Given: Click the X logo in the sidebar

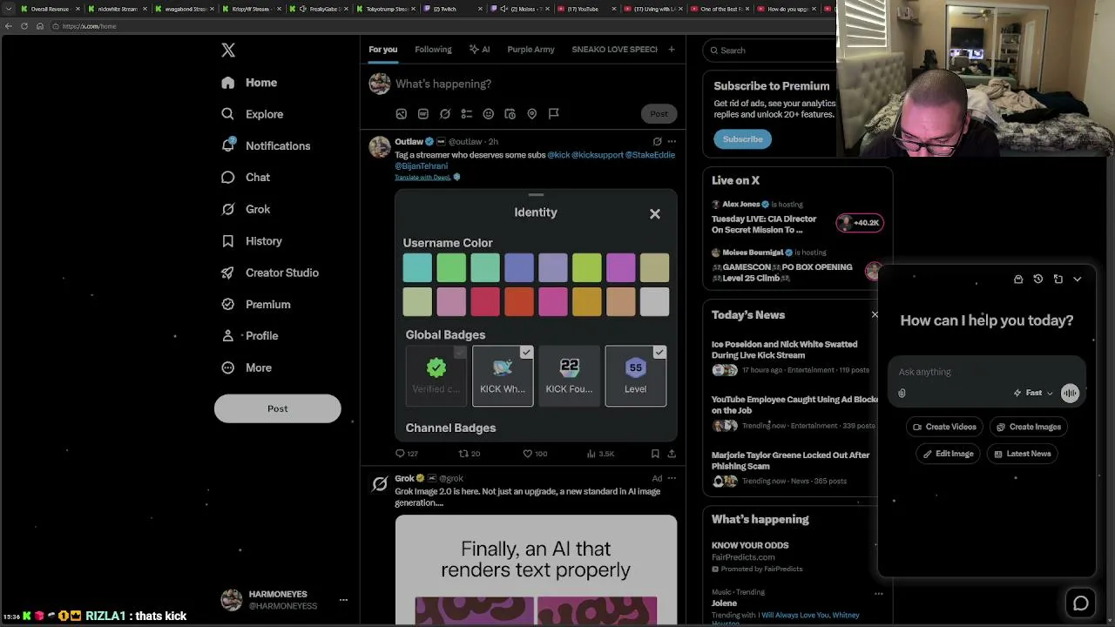Looking at the screenshot, I should [228, 51].
